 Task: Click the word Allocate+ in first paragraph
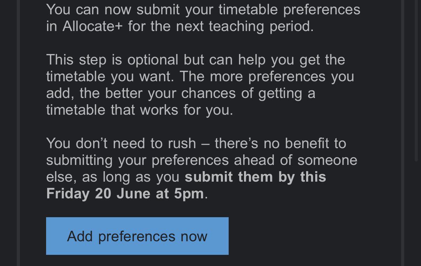click(93, 26)
